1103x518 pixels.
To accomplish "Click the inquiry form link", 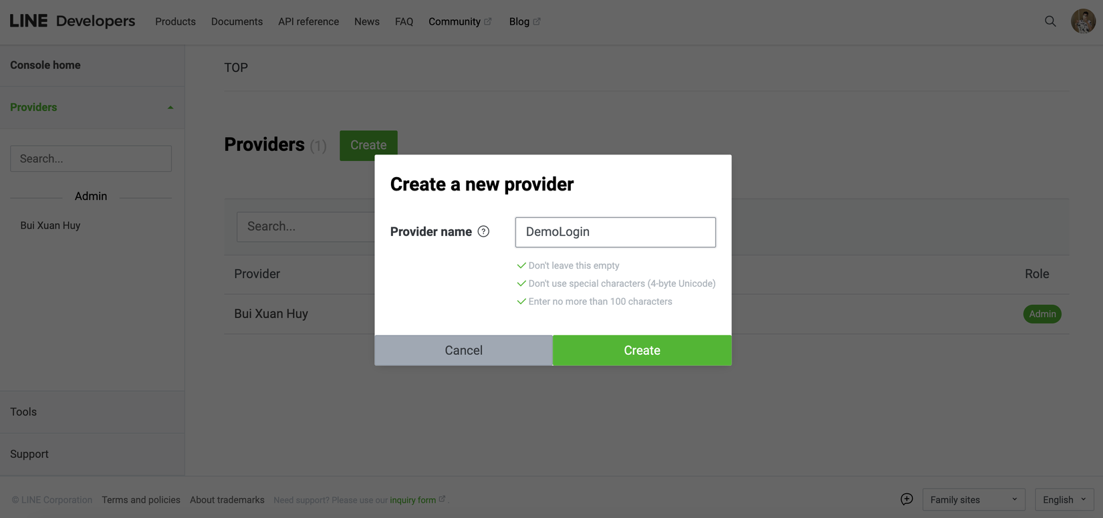I will point(412,500).
